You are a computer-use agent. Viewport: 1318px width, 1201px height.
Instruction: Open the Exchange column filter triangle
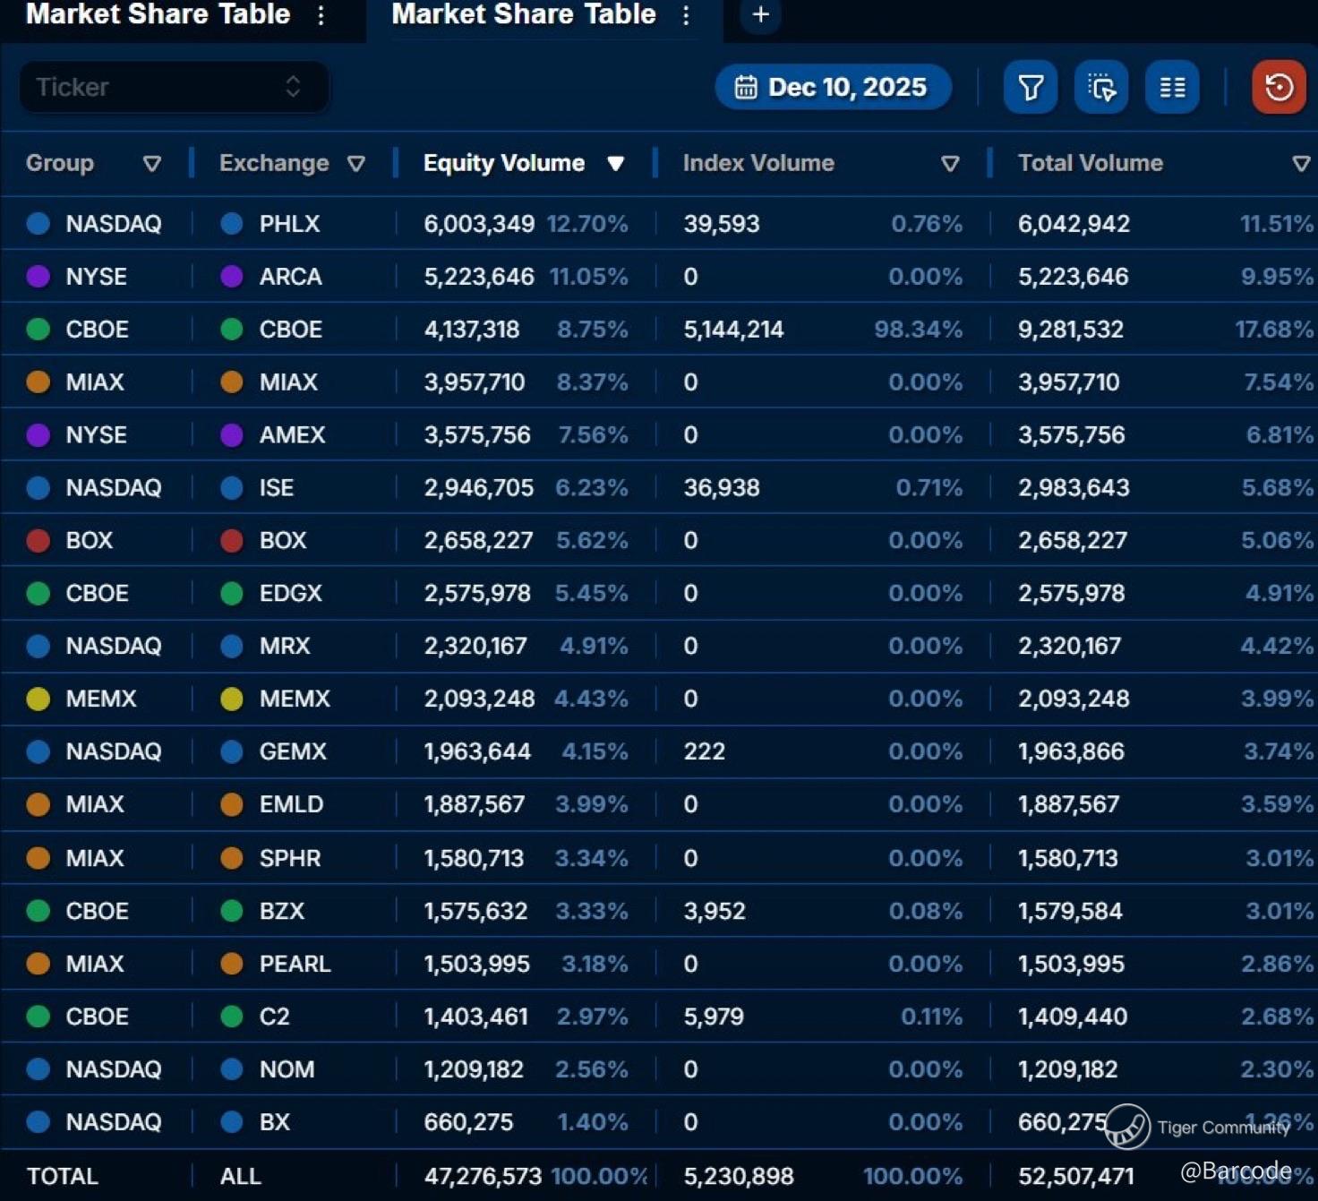click(x=356, y=163)
